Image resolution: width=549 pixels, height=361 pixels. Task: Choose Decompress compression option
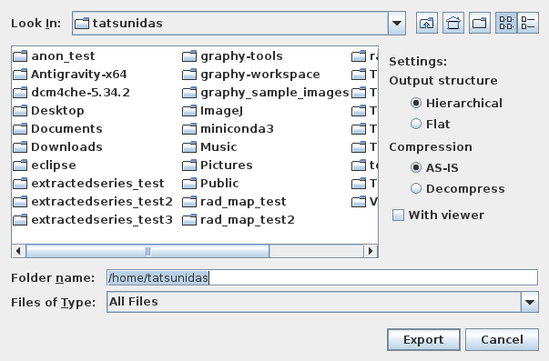point(457,188)
